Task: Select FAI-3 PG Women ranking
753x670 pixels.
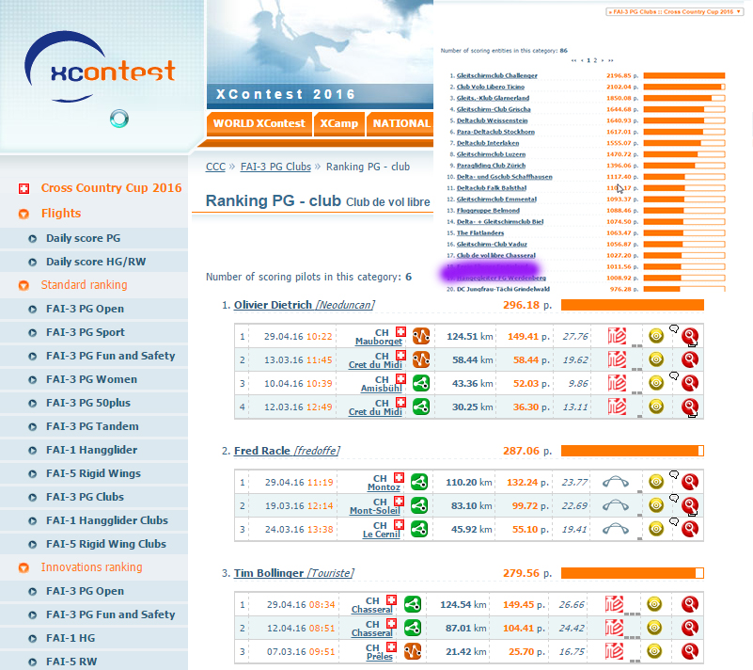Action: [x=91, y=380]
